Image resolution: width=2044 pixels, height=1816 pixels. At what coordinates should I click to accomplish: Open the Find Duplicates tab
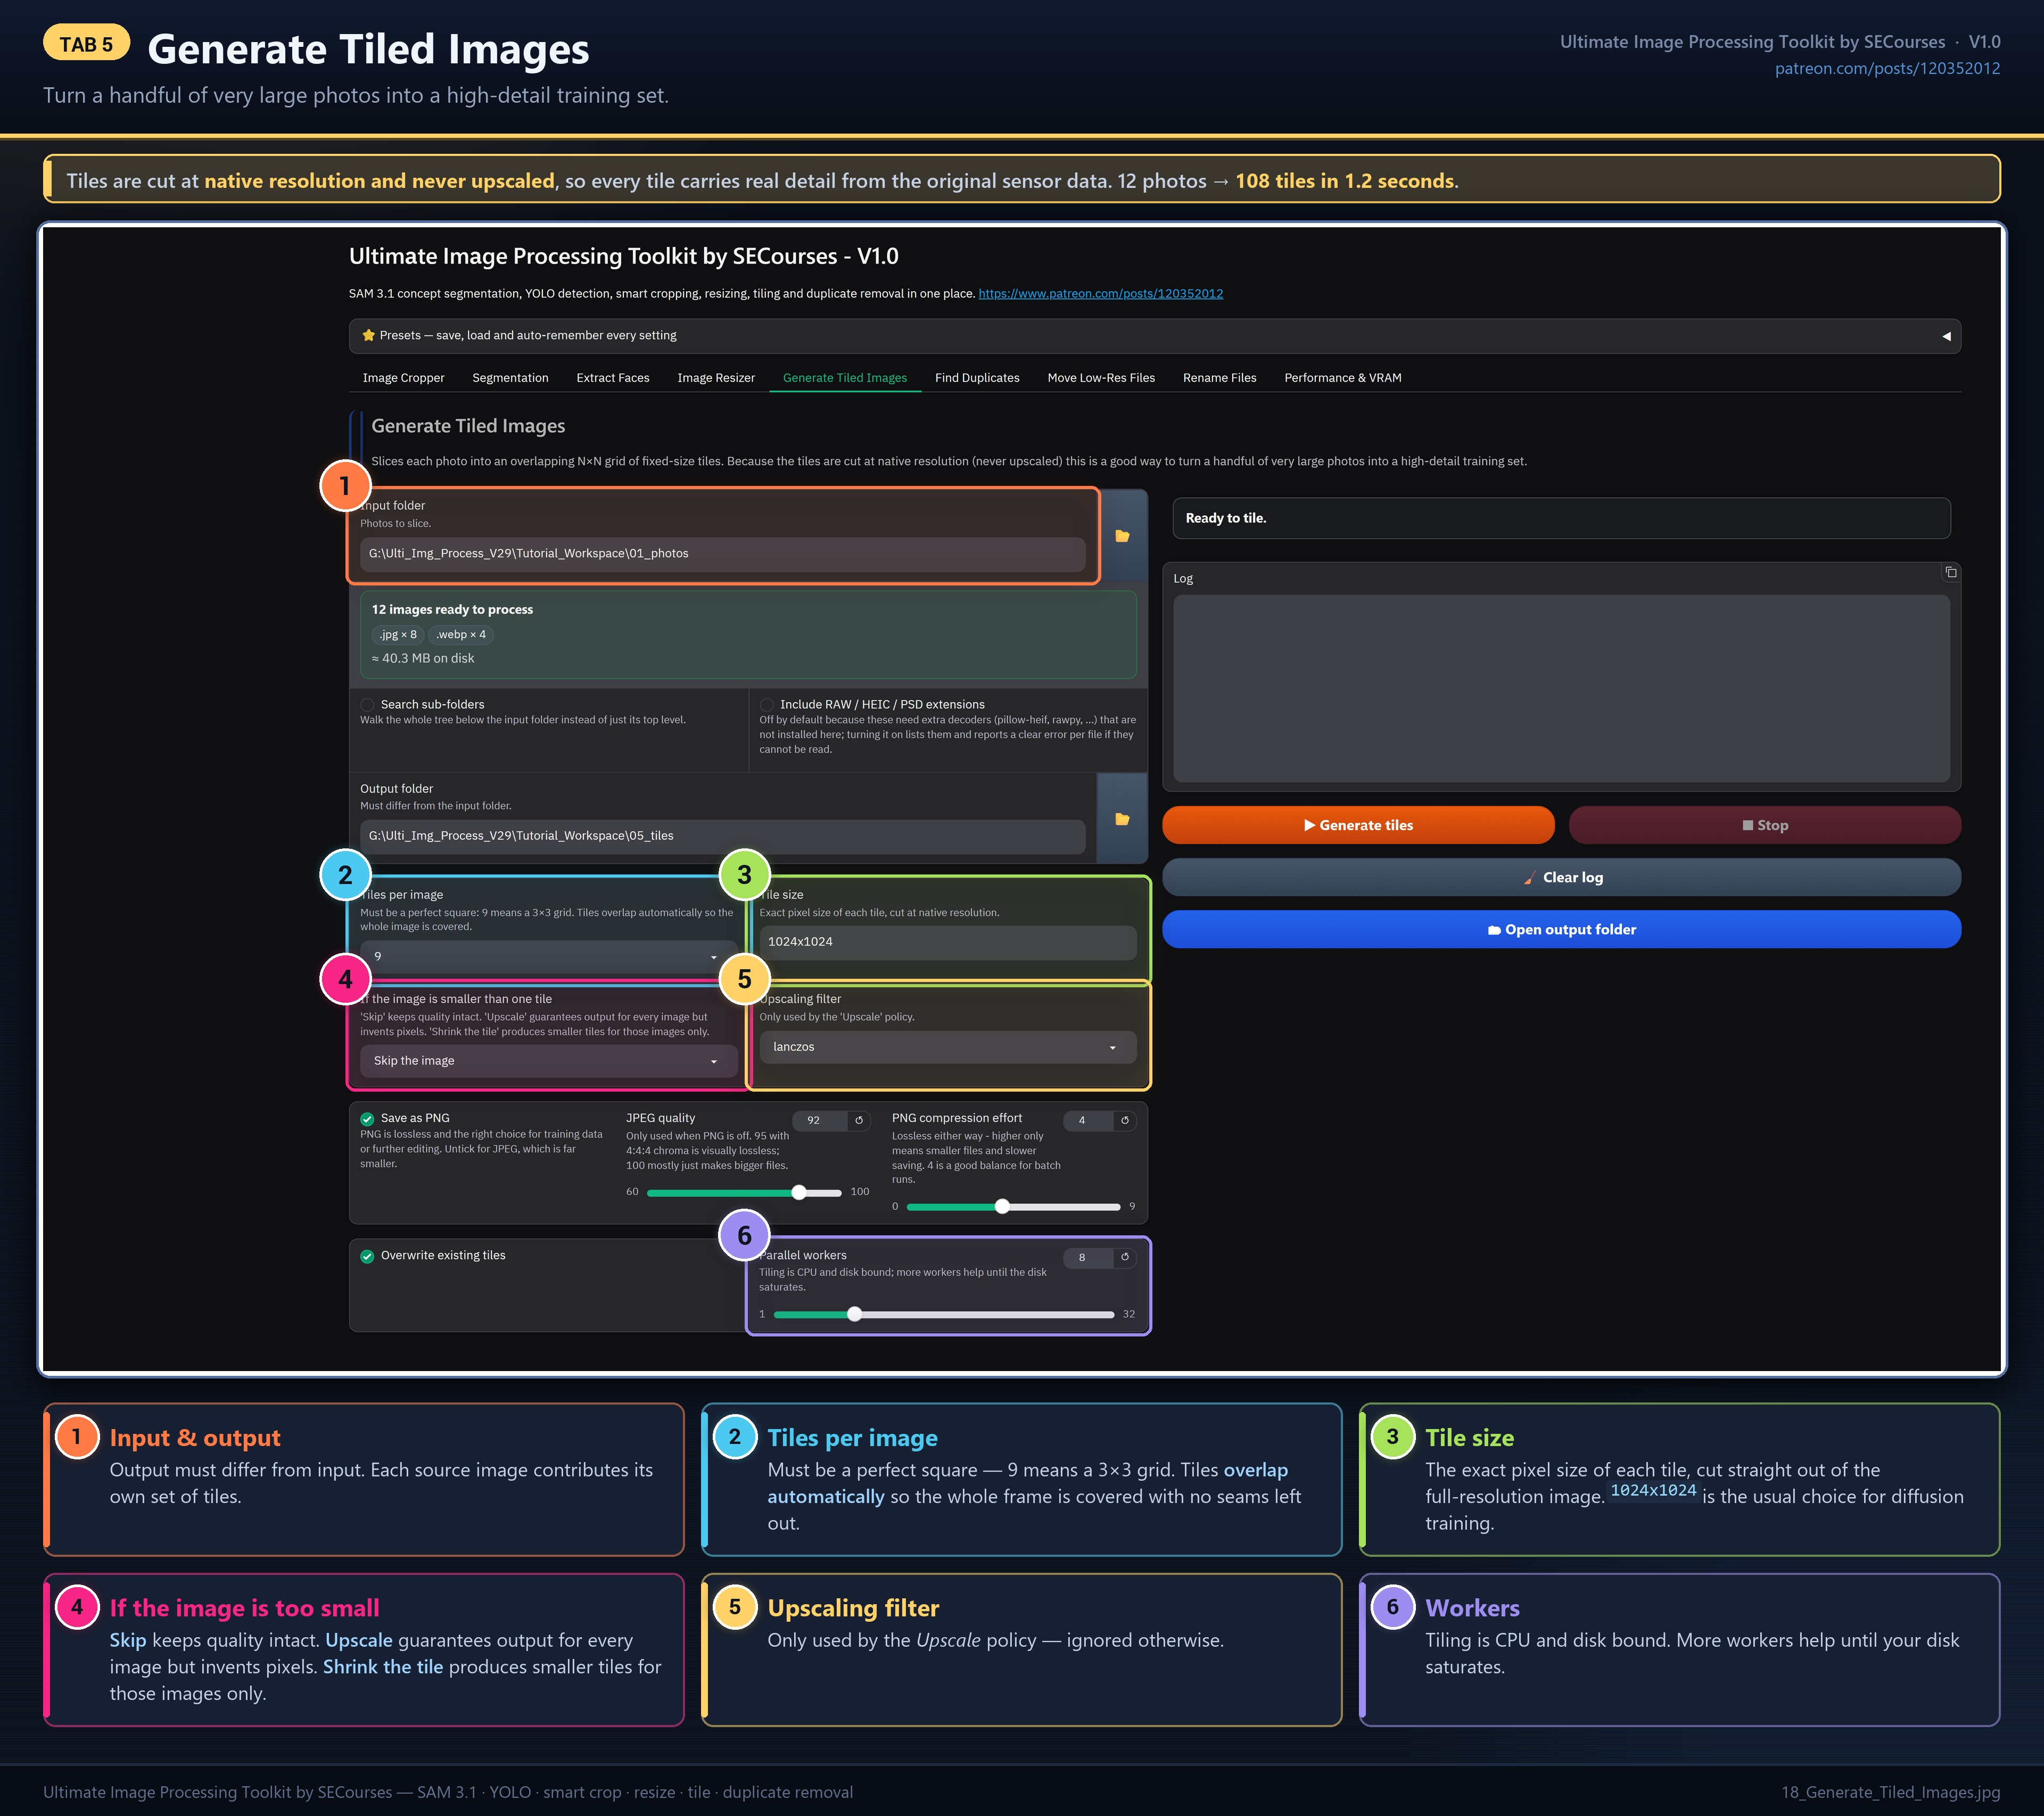[x=977, y=378]
